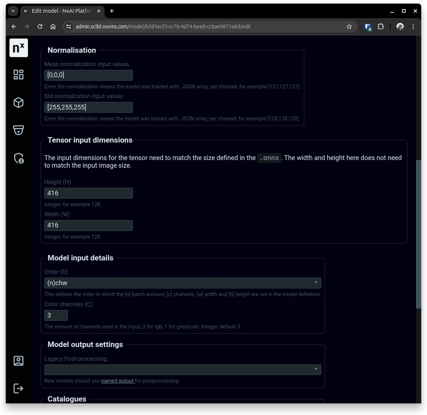Open a new browser tab
The image size is (427, 415).
click(112, 11)
